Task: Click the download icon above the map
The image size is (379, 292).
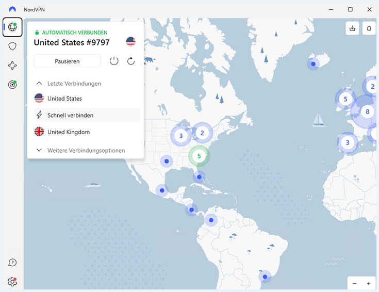Action: coord(352,28)
